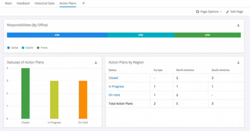Expand the Page Options chevron
250x131 pixels.
(221, 12)
